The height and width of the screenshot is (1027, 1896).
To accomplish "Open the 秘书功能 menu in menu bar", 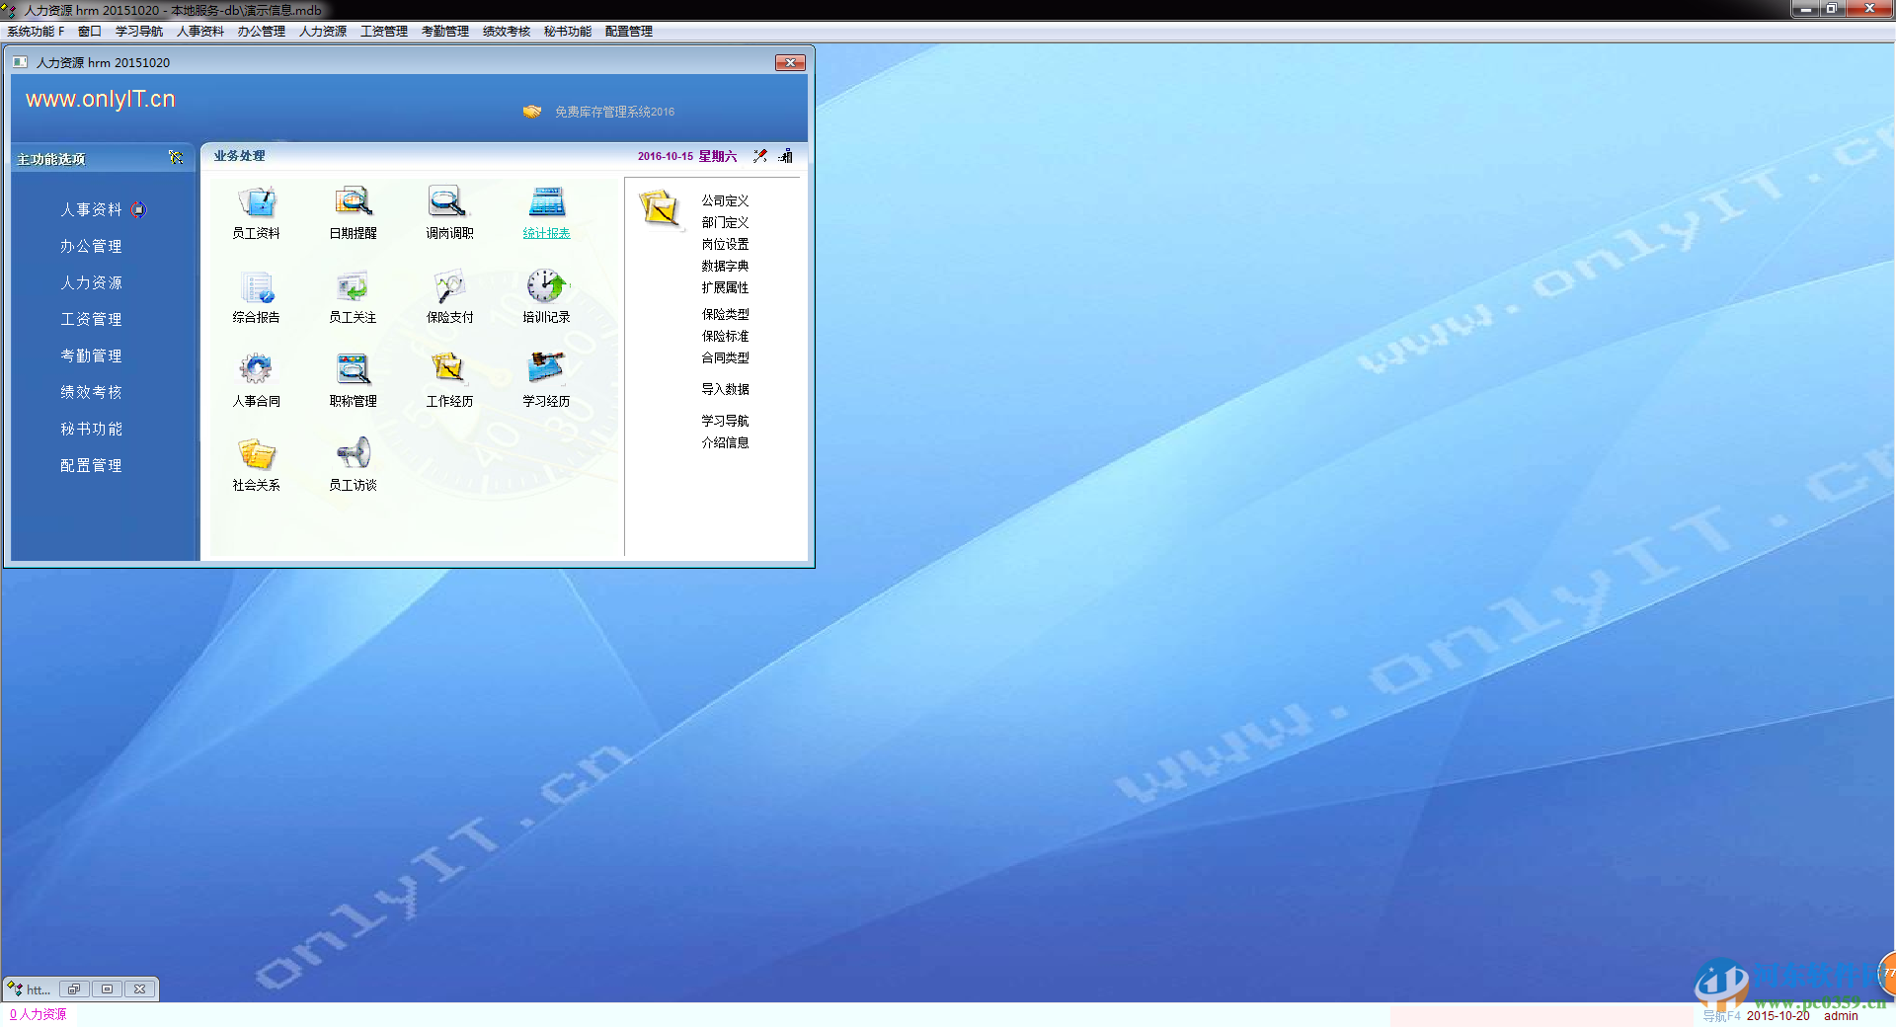I will tap(568, 32).
